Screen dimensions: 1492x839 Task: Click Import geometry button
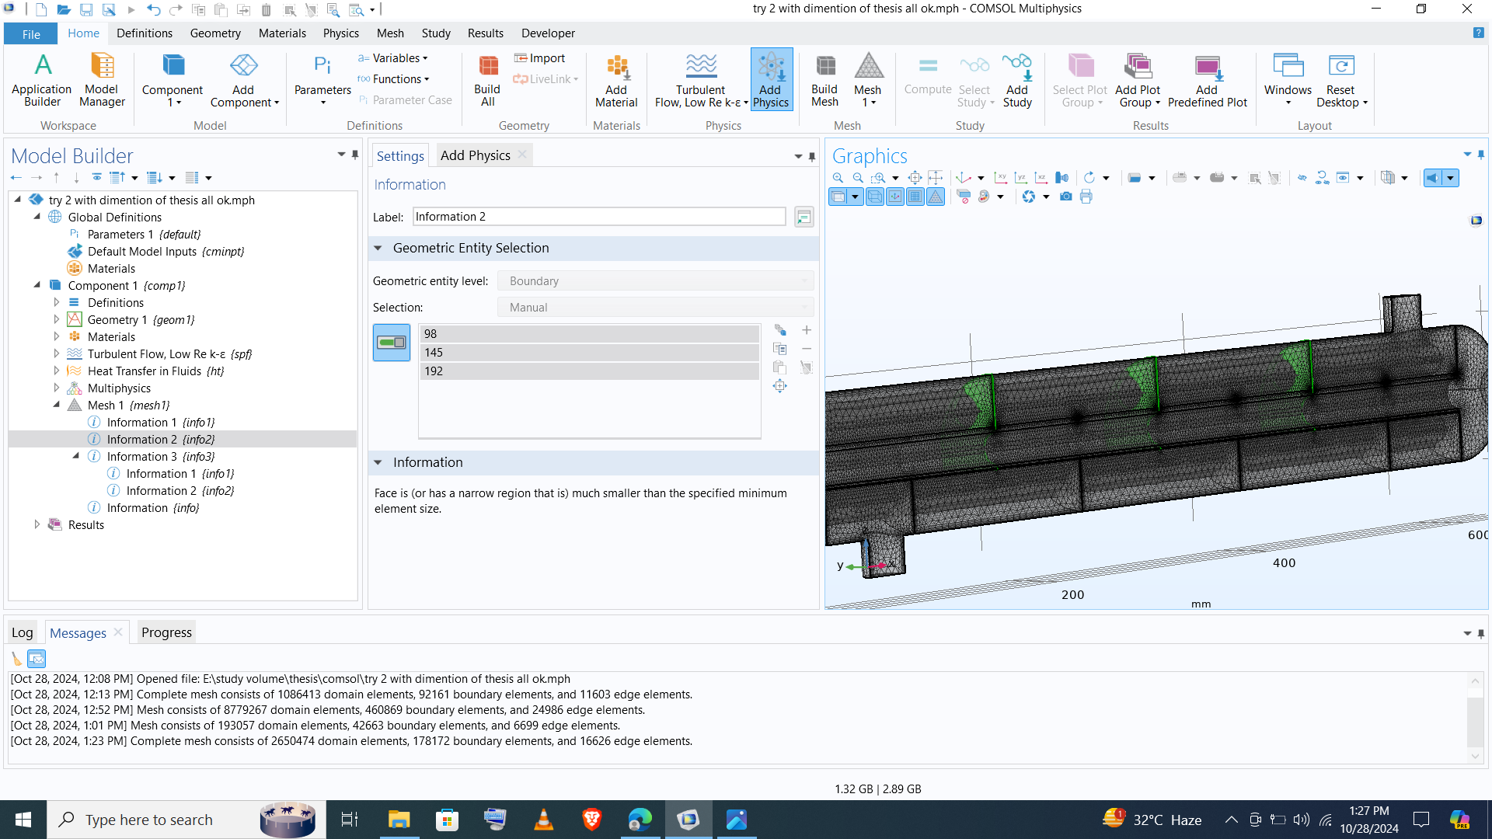(x=539, y=58)
